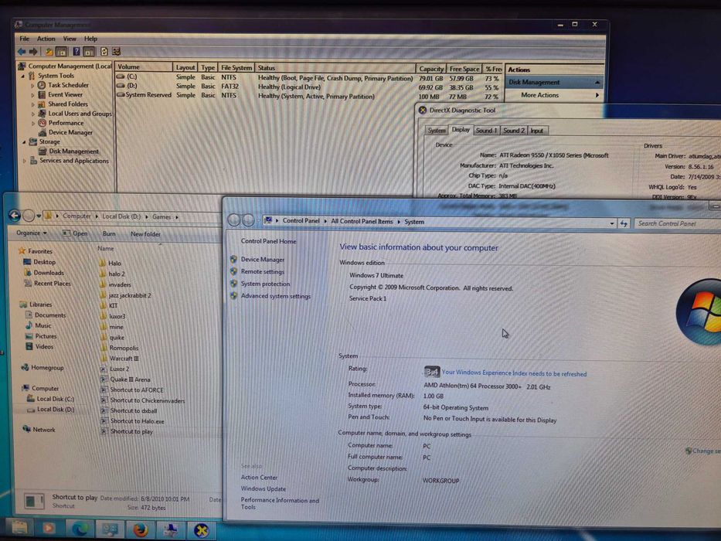Open Device Manager tree node
The width and height of the screenshot is (721, 541).
point(70,132)
